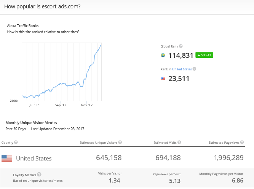Click the Visits per Visitor value 1.34

(x=114, y=181)
